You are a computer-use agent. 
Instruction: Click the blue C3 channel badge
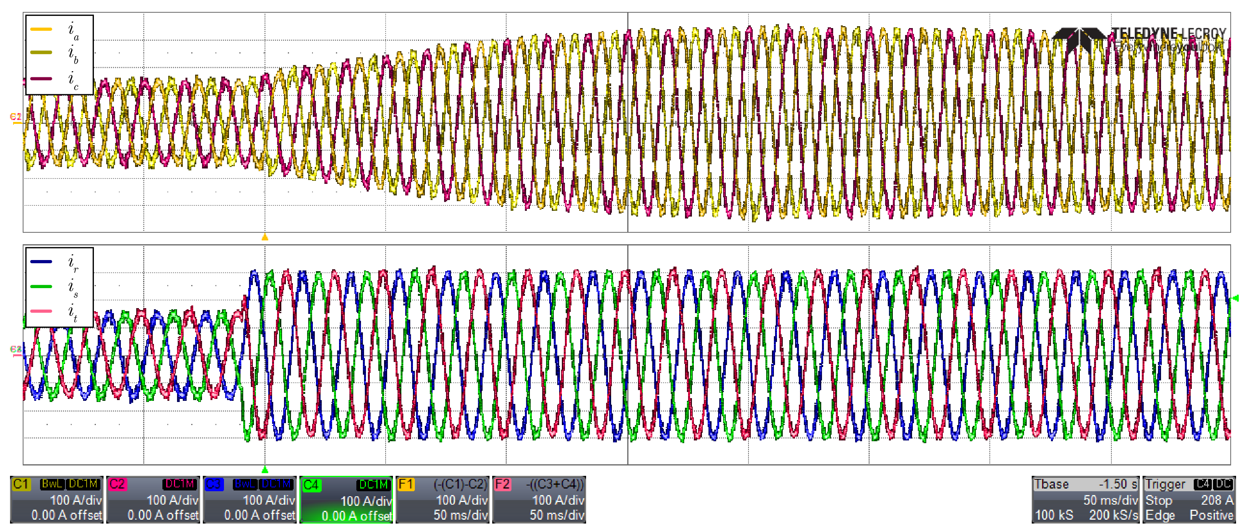click(x=214, y=484)
